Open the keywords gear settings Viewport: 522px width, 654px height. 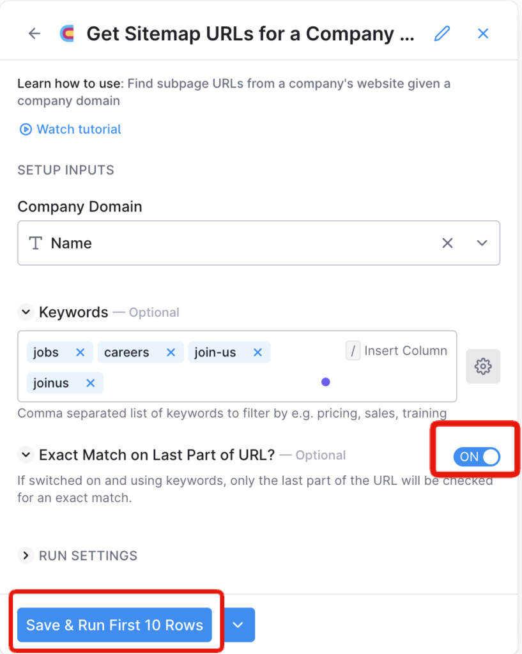483,366
